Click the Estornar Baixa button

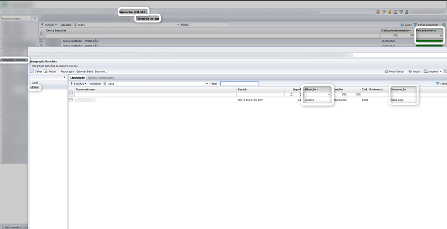click(x=85, y=72)
